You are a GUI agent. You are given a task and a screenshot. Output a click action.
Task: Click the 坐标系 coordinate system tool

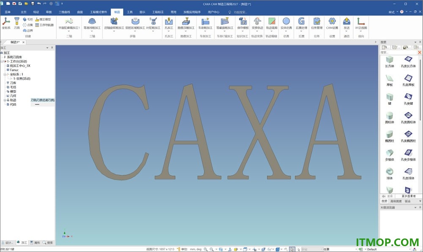(x=6, y=23)
